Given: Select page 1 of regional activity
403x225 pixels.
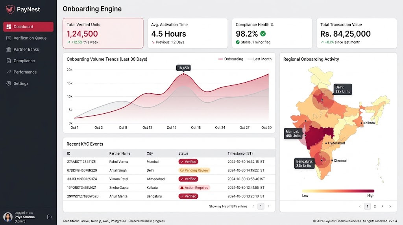Looking at the screenshot, I should [x=367, y=206].
